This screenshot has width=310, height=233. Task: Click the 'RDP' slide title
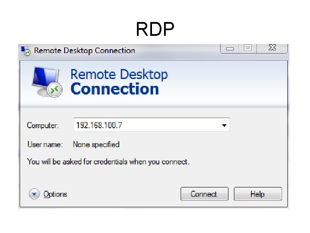[x=155, y=29]
